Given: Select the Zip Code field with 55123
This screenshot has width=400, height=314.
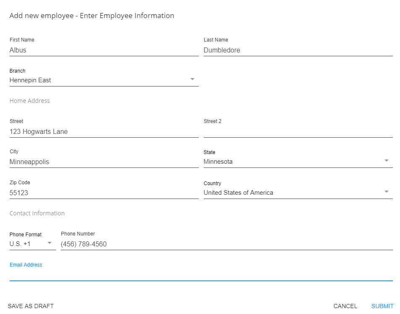Looking at the screenshot, I should (x=104, y=193).
